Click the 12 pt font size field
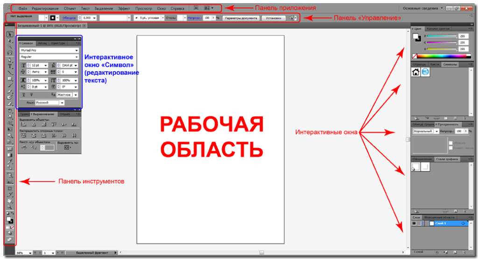 35,66
